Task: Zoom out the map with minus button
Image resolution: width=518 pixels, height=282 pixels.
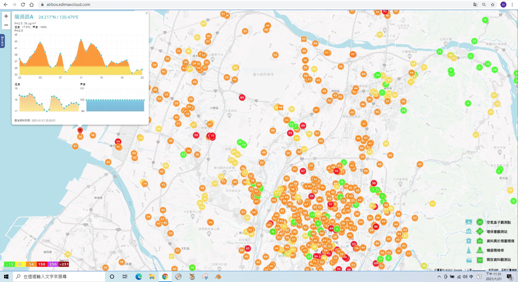Action: click(6, 25)
